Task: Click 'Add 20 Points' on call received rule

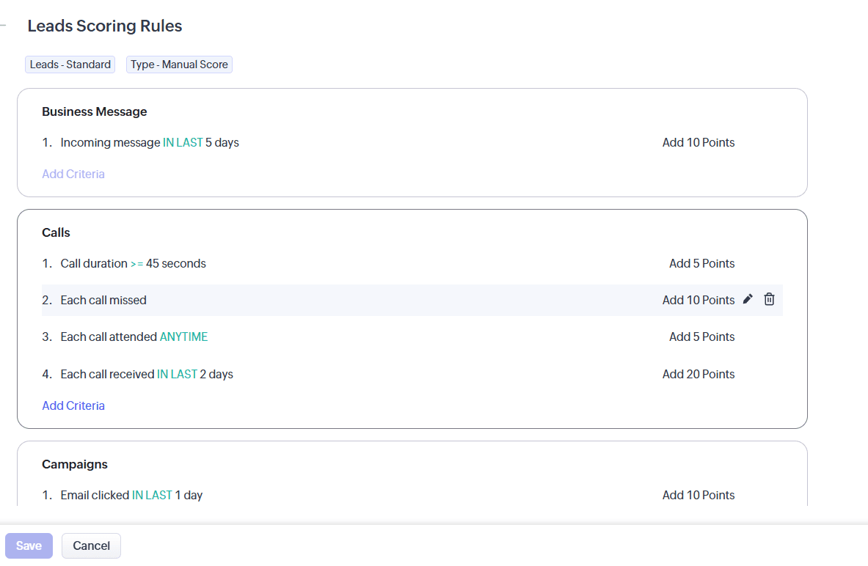Action: tap(698, 374)
